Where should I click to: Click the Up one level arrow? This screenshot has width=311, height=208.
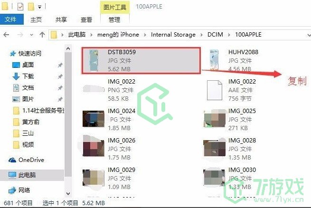click(42, 35)
